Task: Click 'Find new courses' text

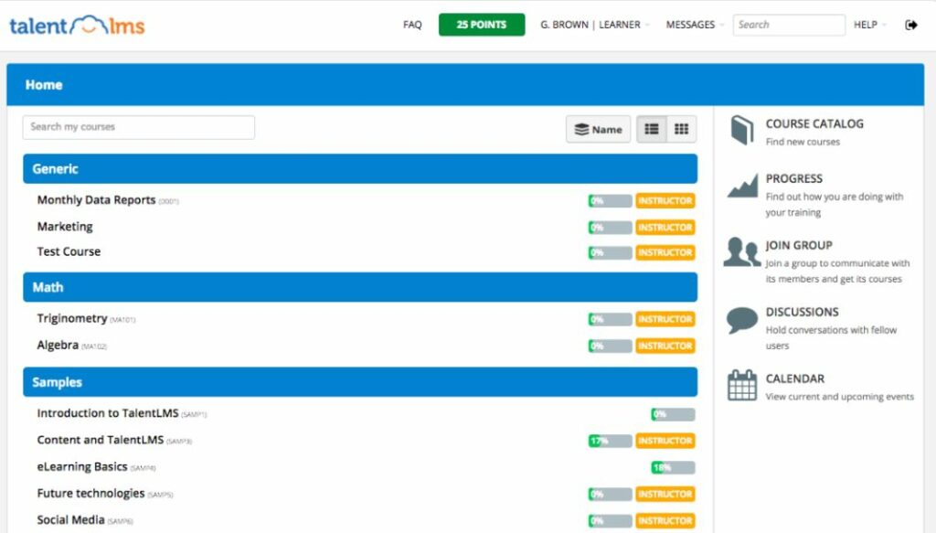Action: coord(803,142)
